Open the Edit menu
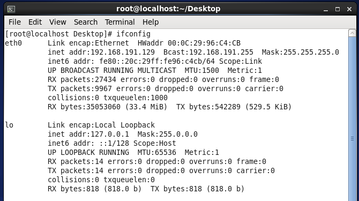Viewport: 359px width, 201px height. click(35, 22)
